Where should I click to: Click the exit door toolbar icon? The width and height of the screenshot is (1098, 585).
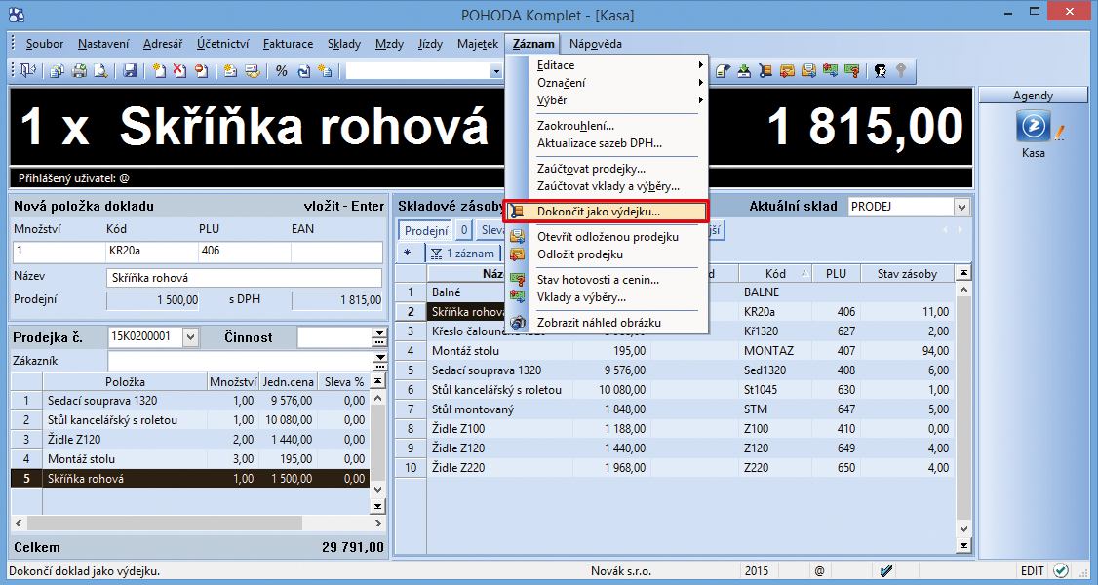point(28,70)
